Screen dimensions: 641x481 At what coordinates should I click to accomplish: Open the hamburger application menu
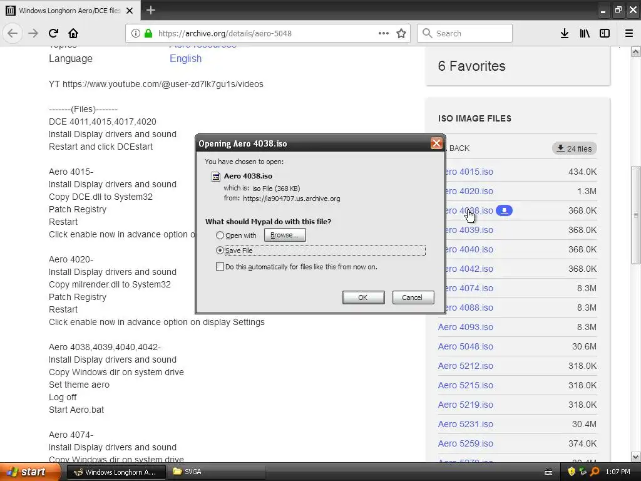[628, 34]
